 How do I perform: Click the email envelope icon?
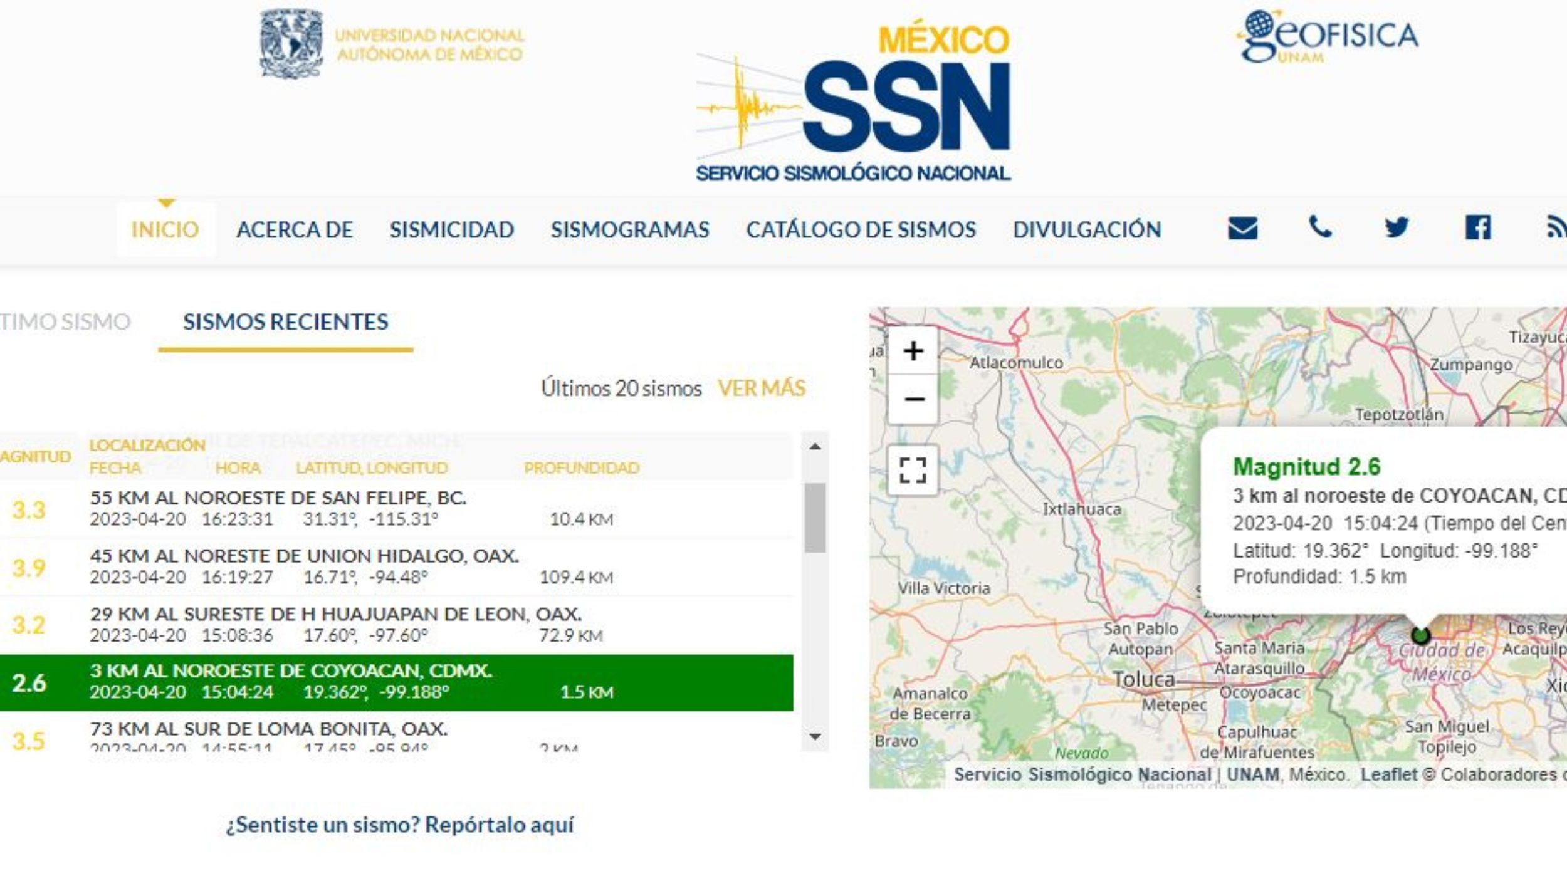click(x=1242, y=229)
